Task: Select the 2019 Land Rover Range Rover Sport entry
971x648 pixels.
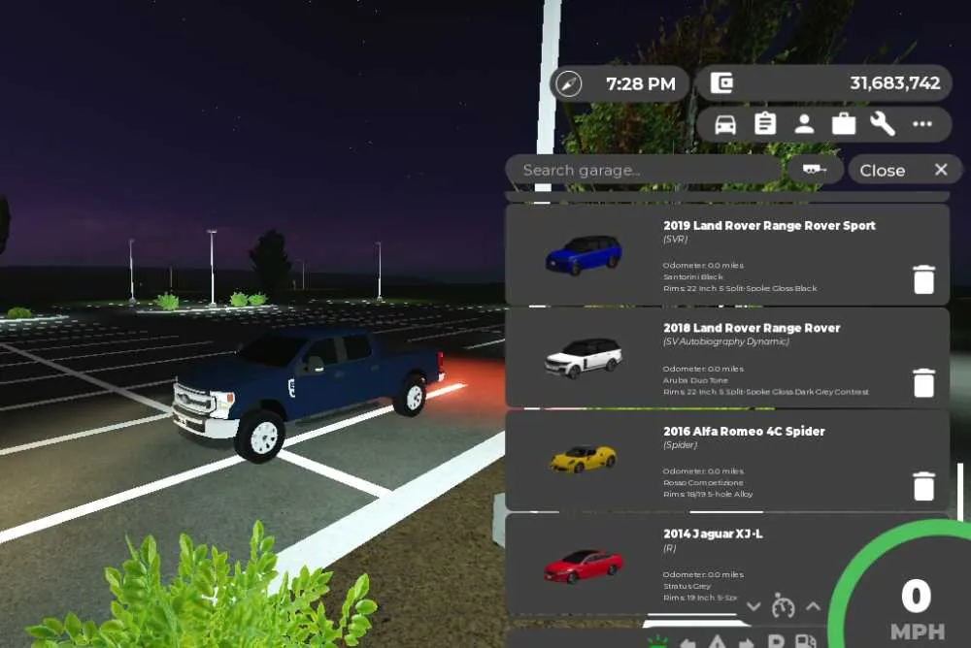Action: (x=727, y=254)
